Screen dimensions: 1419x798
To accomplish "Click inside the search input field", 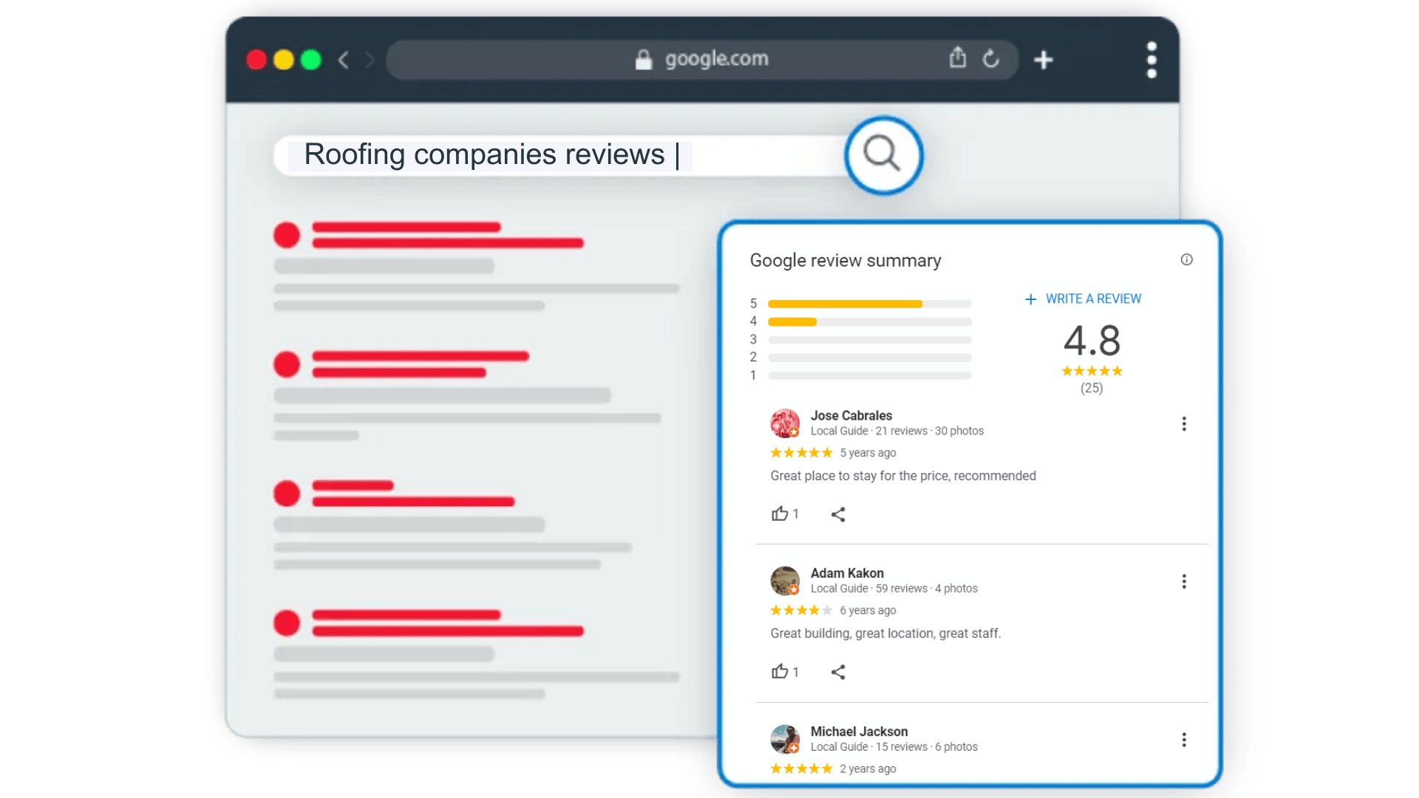I will coord(517,155).
